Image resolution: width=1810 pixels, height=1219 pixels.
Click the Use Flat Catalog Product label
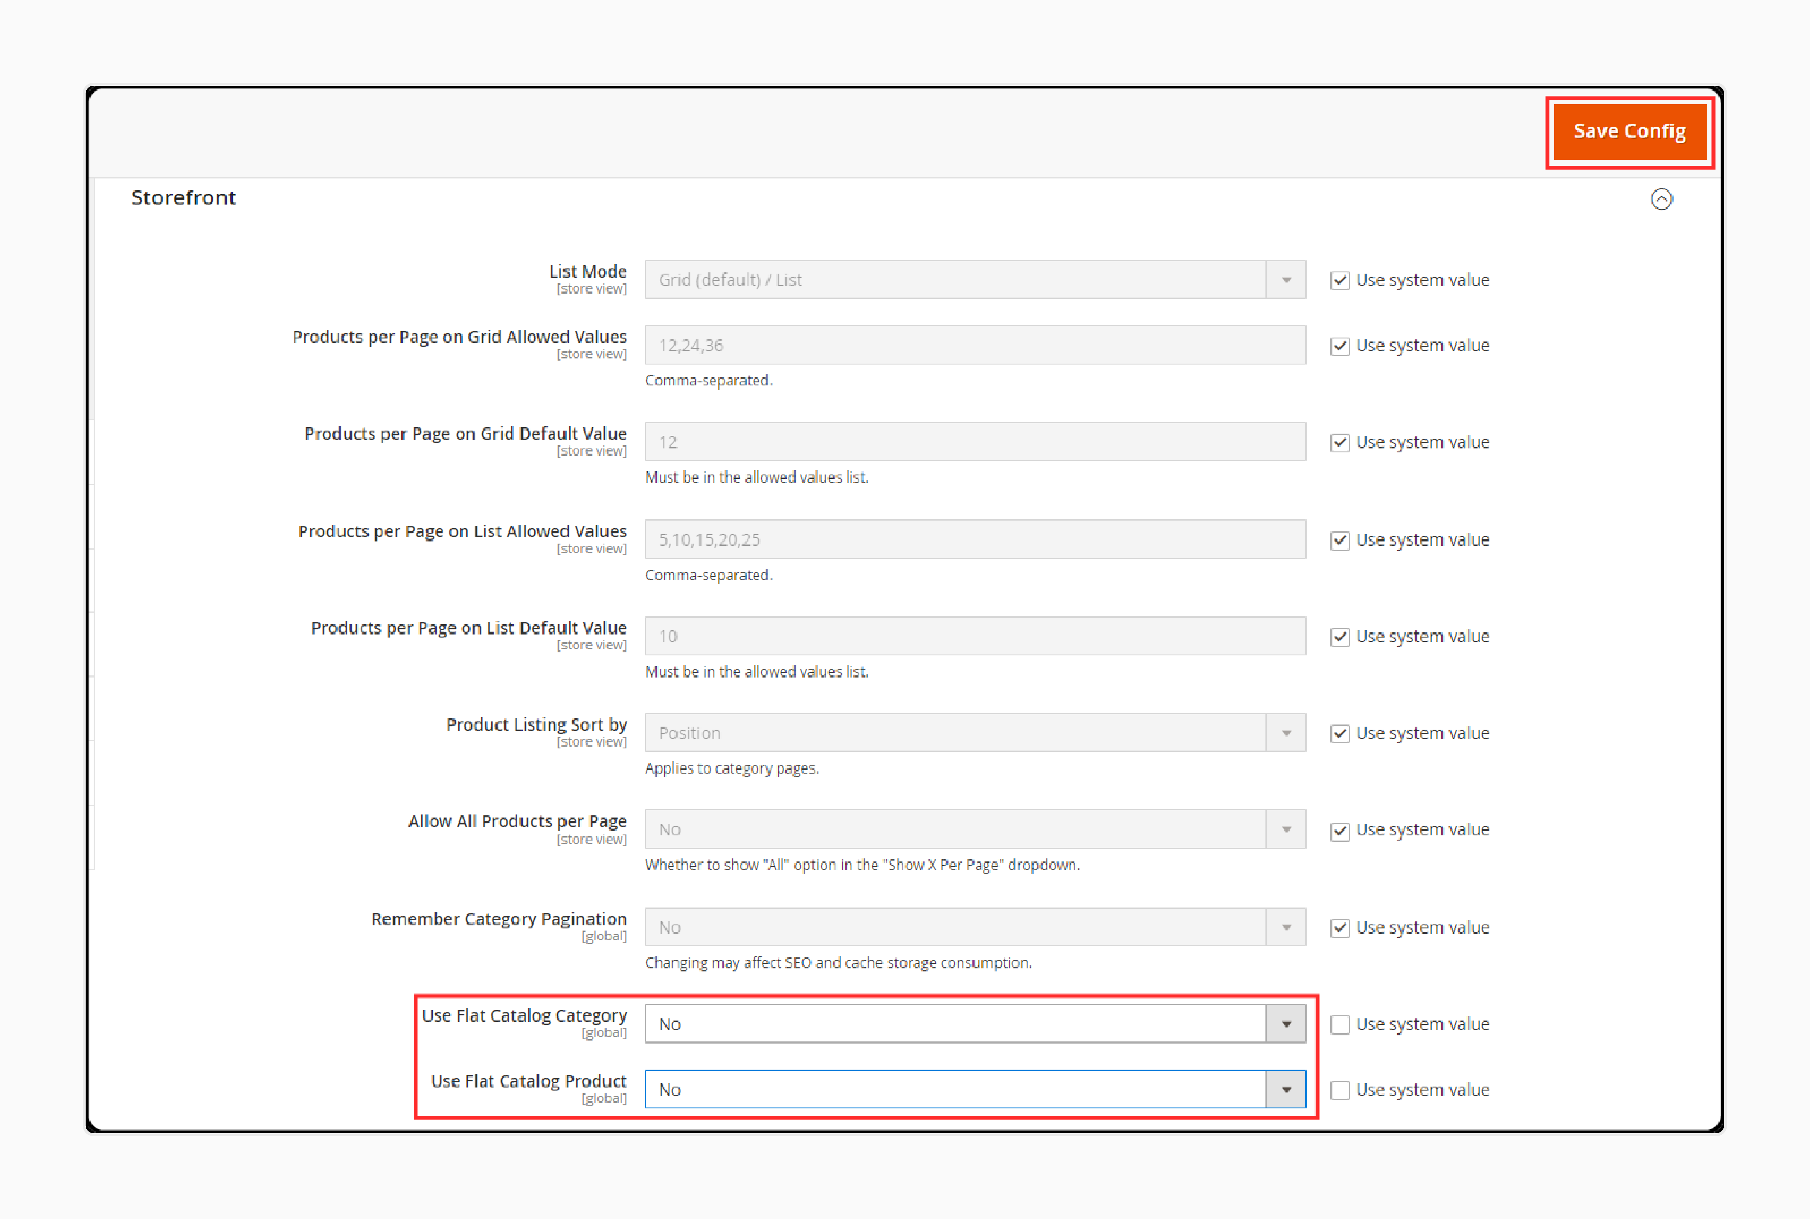[x=529, y=1081]
